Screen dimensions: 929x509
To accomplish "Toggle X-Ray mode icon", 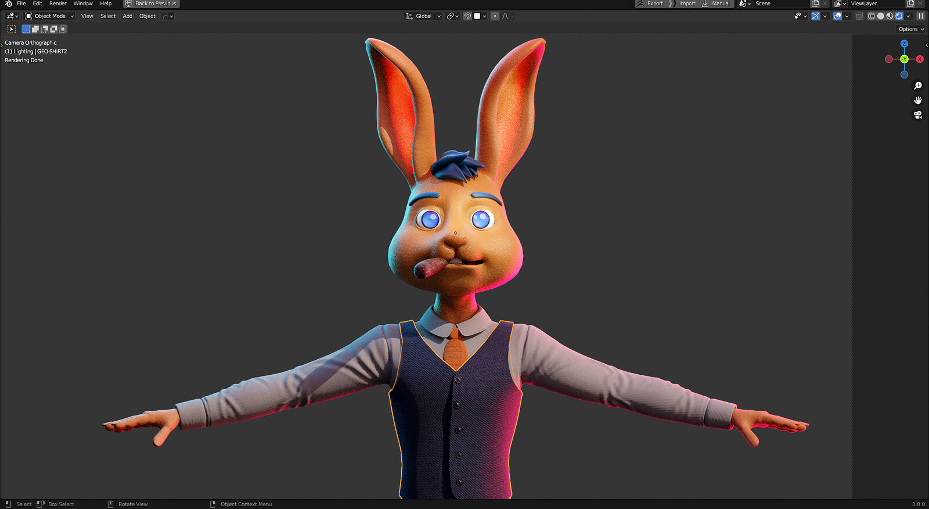I will pyautogui.click(x=859, y=16).
